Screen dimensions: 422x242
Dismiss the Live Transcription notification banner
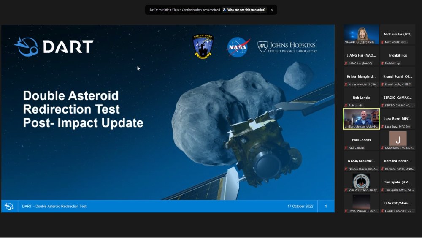tap(272, 10)
